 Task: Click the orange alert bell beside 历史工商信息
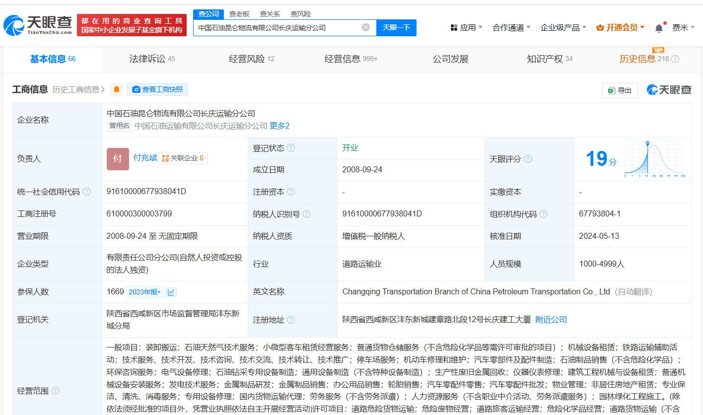(117, 89)
